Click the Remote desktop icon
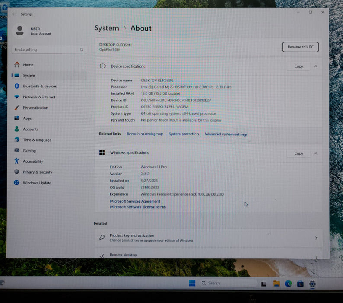 [x=102, y=256]
